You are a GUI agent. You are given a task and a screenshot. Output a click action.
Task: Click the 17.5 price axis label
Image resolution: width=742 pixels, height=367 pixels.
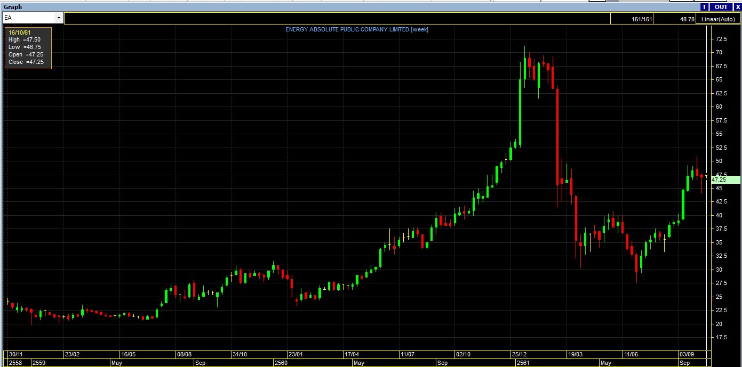pos(722,337)
